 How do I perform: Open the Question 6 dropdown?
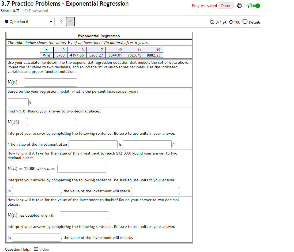(28, 21)
